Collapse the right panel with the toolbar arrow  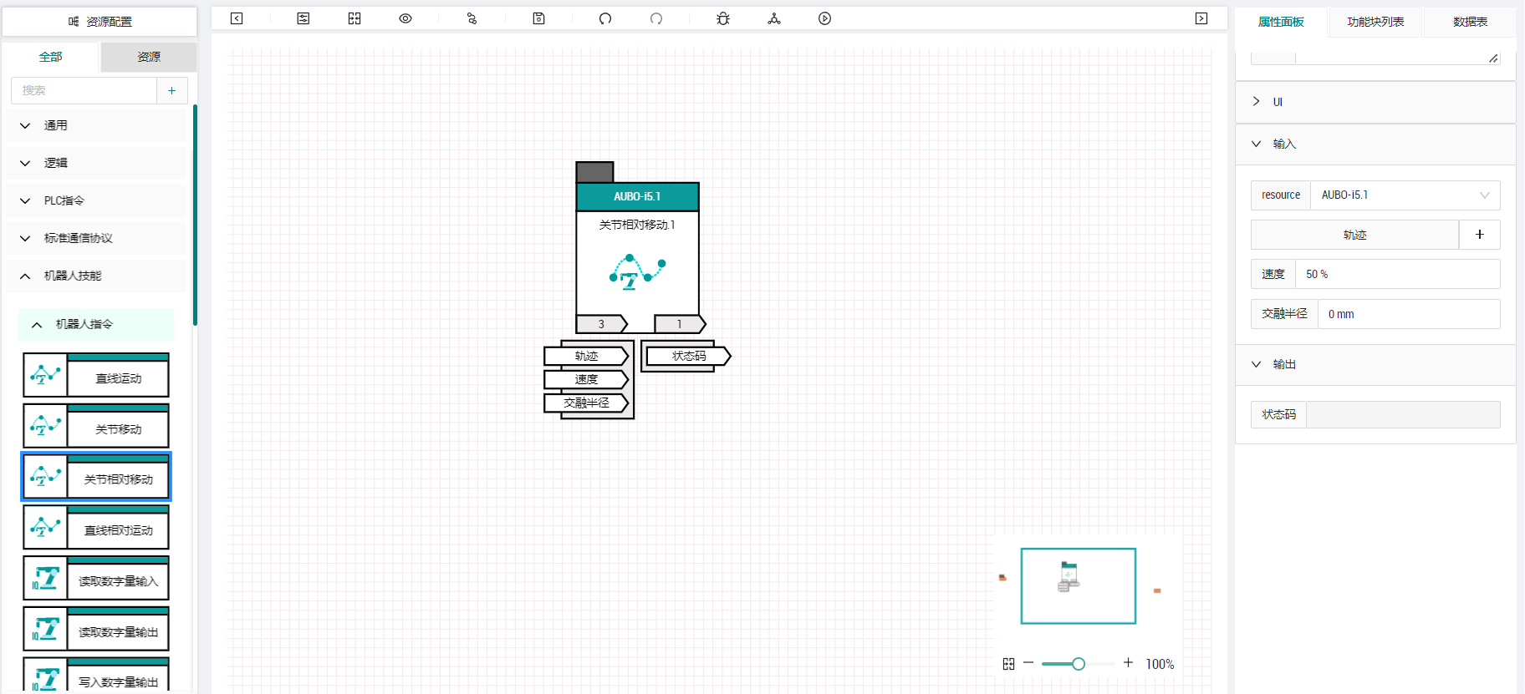(1201, 18)
